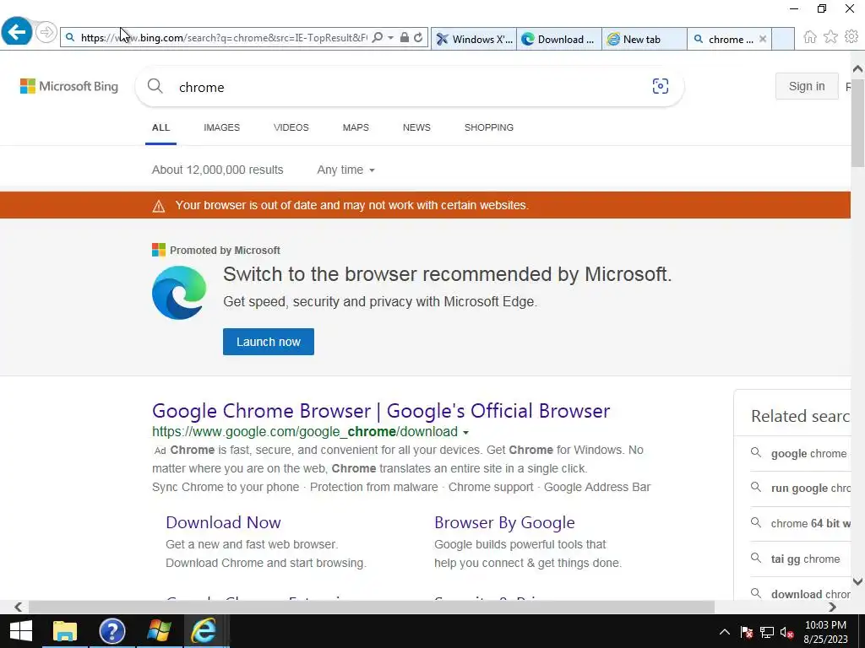The image size is (865, 648).
Task: View the security lock icon in the address bar
Action: pos(405,37)
